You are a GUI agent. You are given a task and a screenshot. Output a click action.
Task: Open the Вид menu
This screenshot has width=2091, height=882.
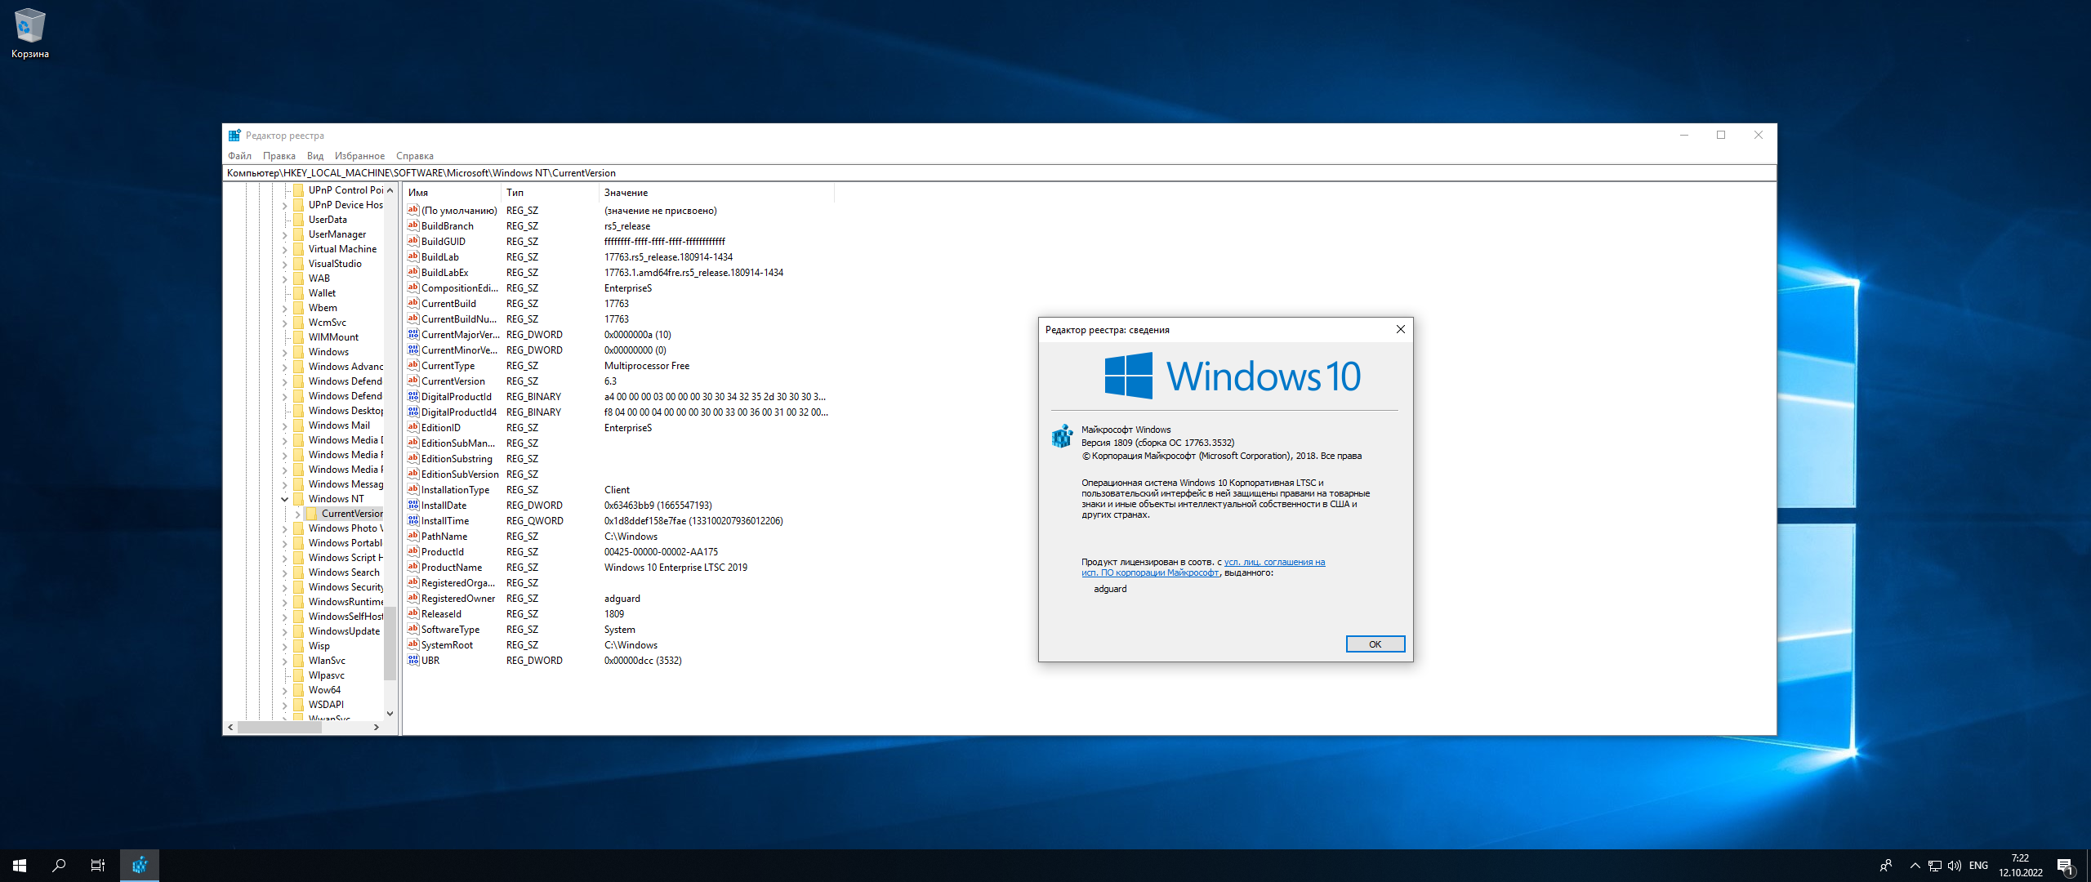[x=315, y=155]
